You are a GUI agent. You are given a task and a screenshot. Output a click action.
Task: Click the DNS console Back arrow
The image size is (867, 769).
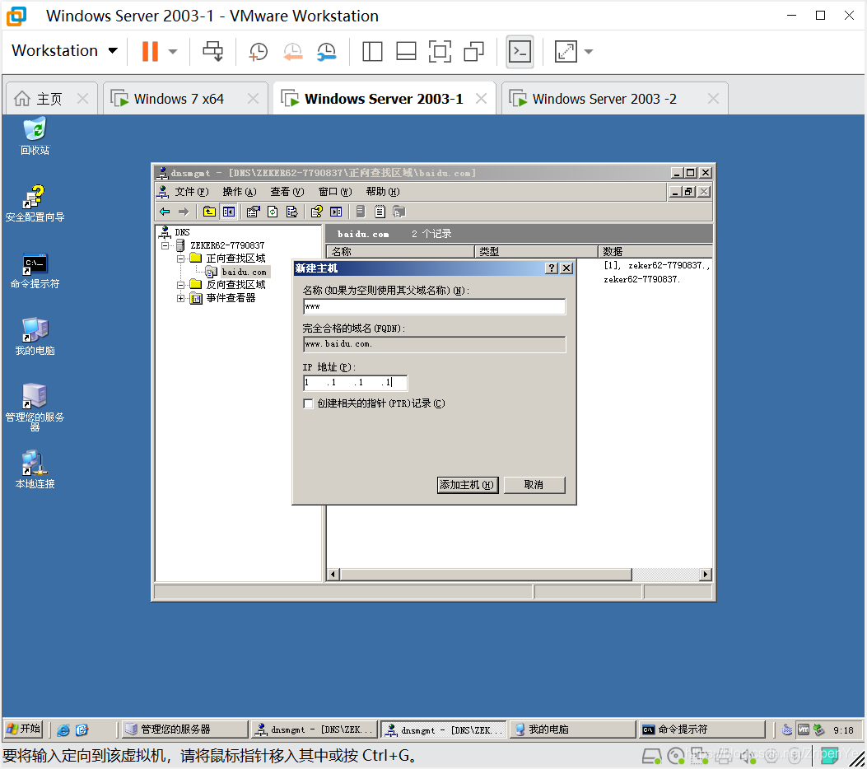(165, 212)
